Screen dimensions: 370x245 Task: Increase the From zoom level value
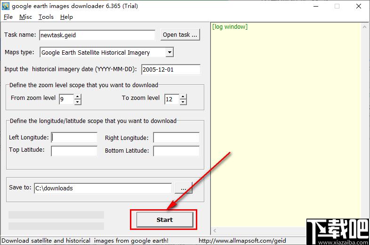[x=78, y=97]
